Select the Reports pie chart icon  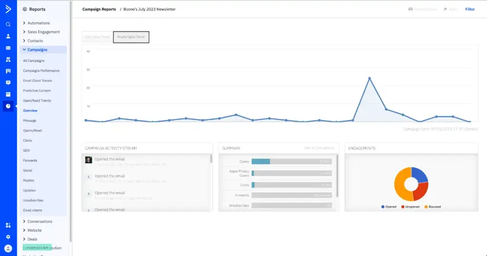tap(8, 106)
